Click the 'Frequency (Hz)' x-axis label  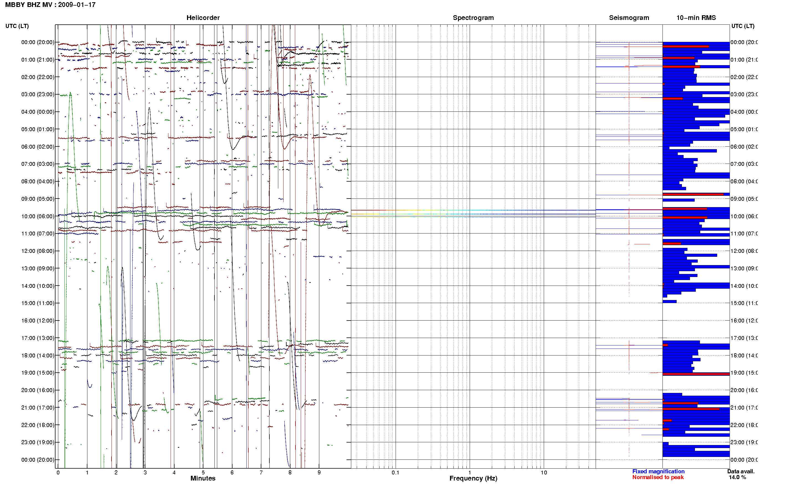coord(473,479)
